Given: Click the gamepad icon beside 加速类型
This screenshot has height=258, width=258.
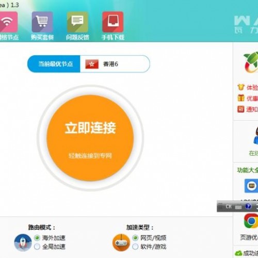Looking at the screenshot, I should pos(121,243).
